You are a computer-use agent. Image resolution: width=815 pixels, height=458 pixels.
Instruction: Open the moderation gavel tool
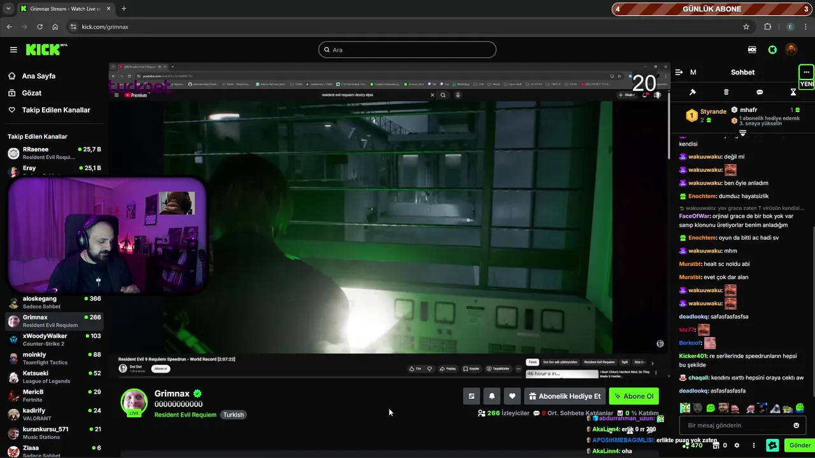coord(693,92)
